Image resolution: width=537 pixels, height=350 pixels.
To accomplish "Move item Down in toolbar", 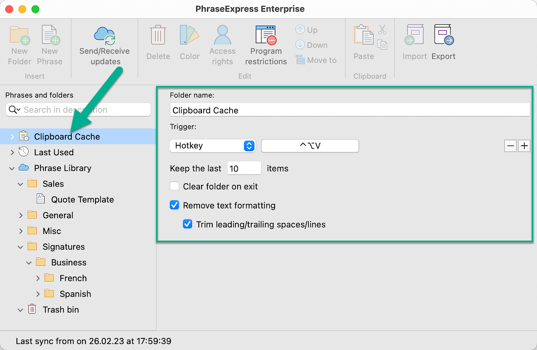I will click(311, 45).
